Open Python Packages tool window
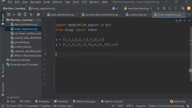This screenshot has height=108, width=192. coord(84,101)
